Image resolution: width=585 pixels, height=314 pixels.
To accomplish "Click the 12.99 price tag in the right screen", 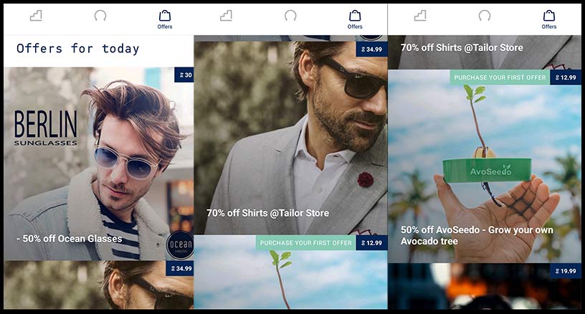I will point(566,77).
